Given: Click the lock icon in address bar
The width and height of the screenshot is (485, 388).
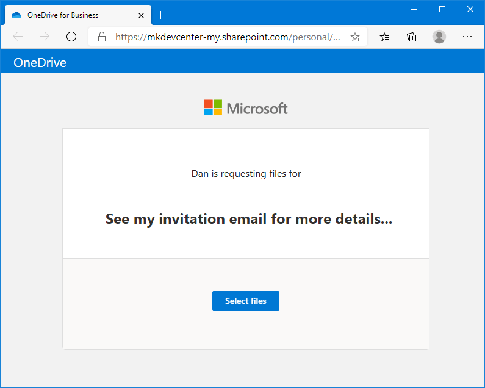Looking at the screenshot, I should coord(102,37).
